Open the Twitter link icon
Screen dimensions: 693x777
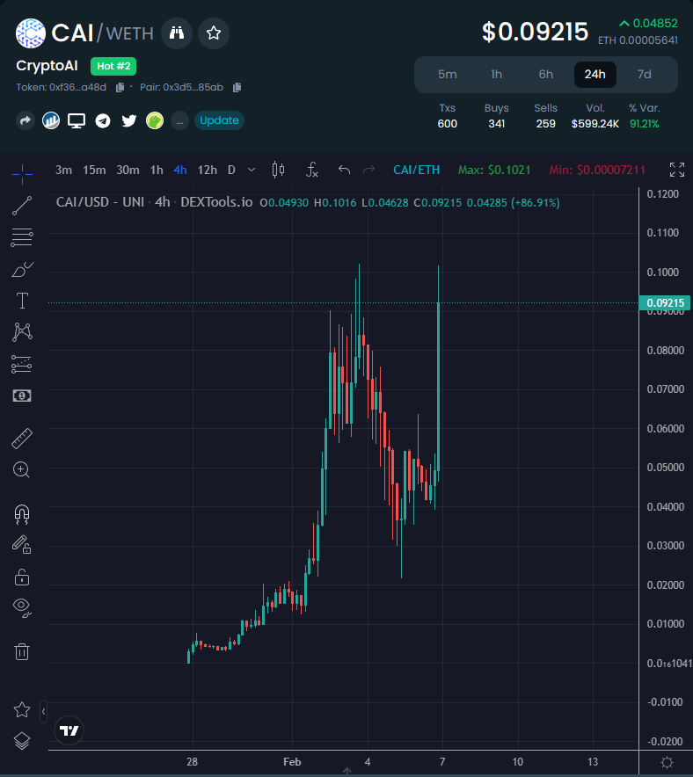click(x=129, y=120)
